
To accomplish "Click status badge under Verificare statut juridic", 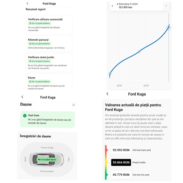I will coord(39,61).
